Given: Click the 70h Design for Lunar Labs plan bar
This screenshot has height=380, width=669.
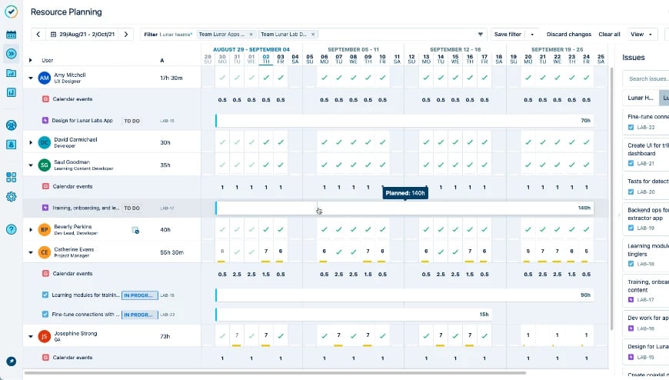Looking at the screenshot, I should (404, 121).
